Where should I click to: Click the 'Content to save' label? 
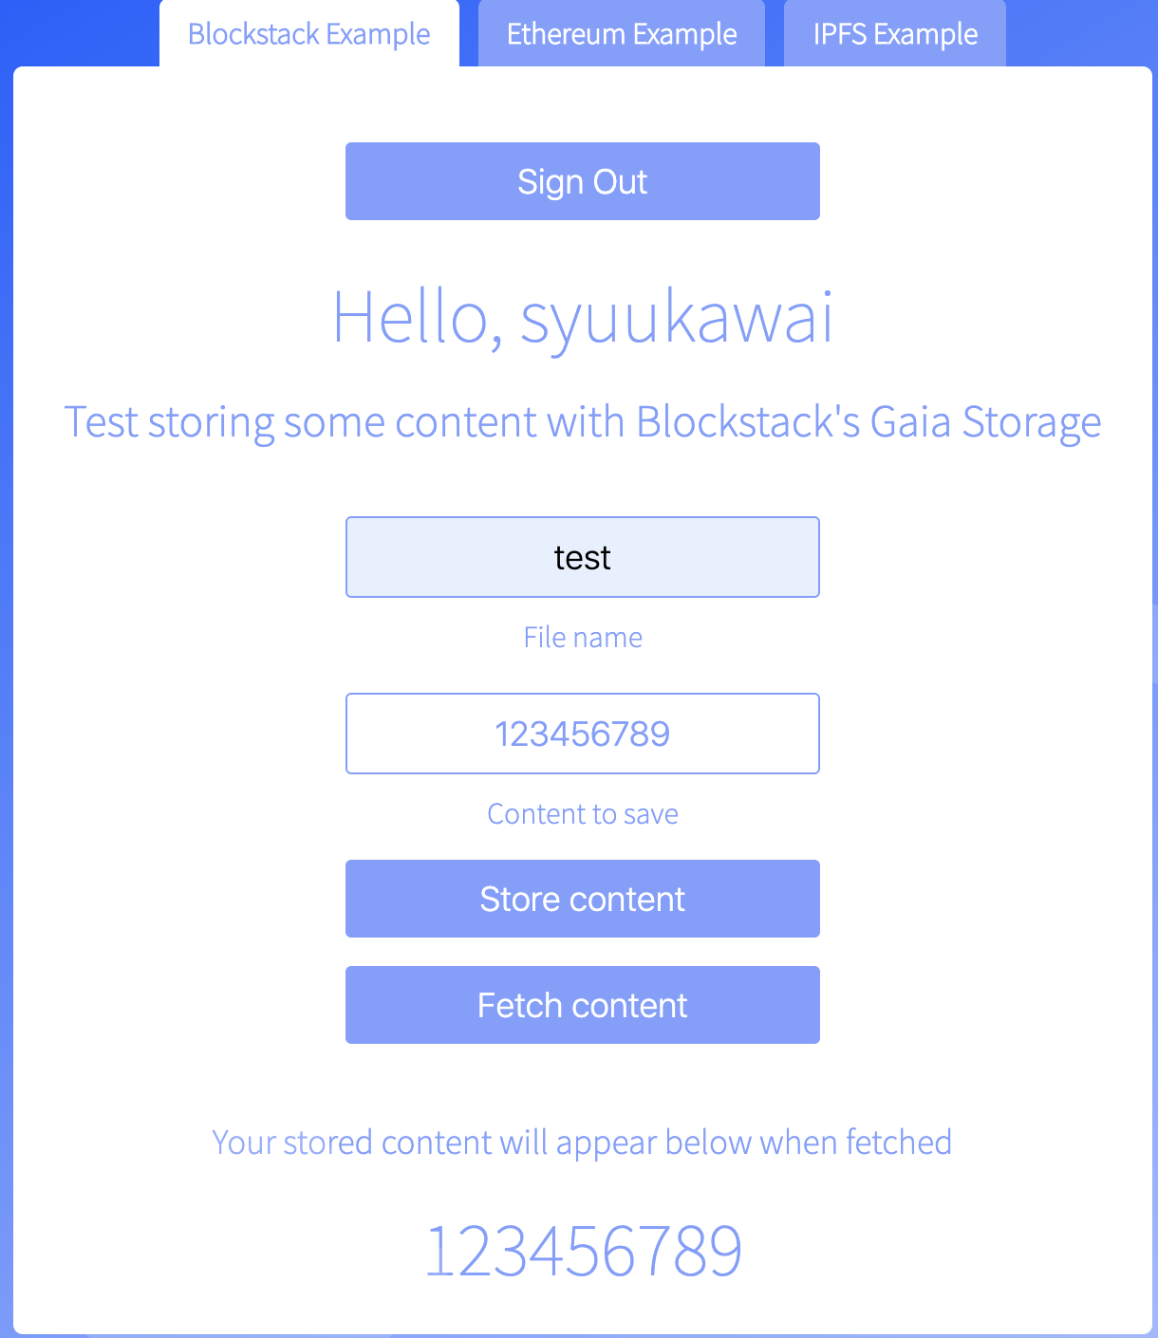(582, 813)
